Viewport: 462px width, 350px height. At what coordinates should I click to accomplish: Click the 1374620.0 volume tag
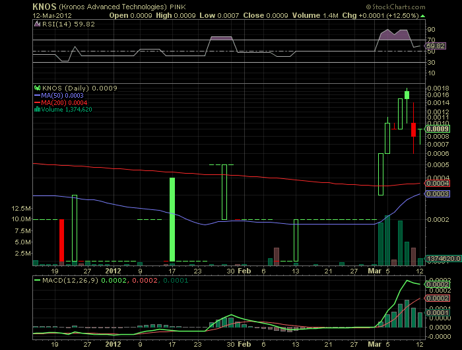443,258
